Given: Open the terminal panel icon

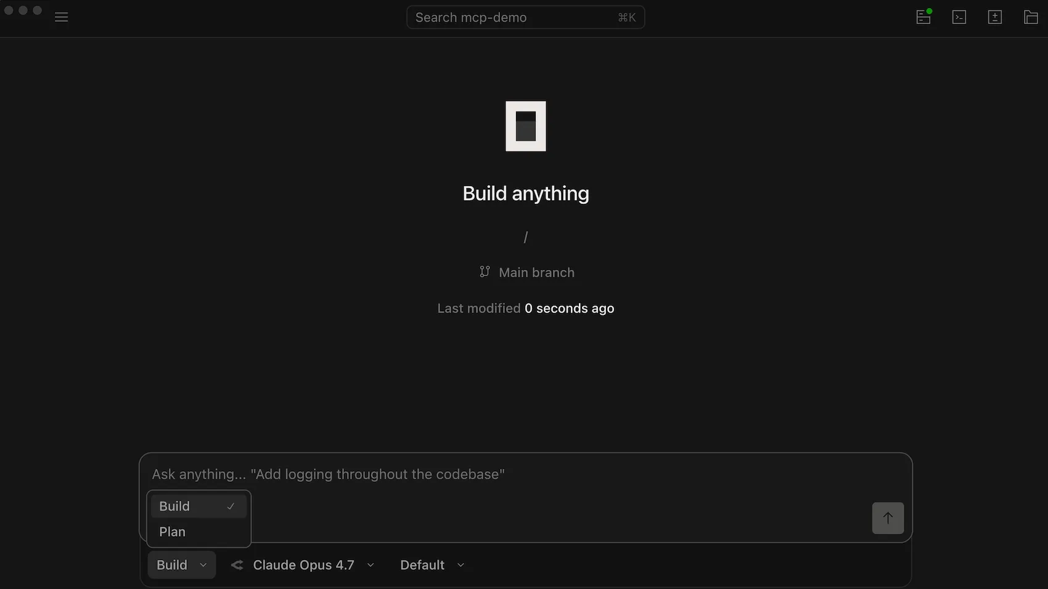Looking at the screenshot, I should coord(959,17).
